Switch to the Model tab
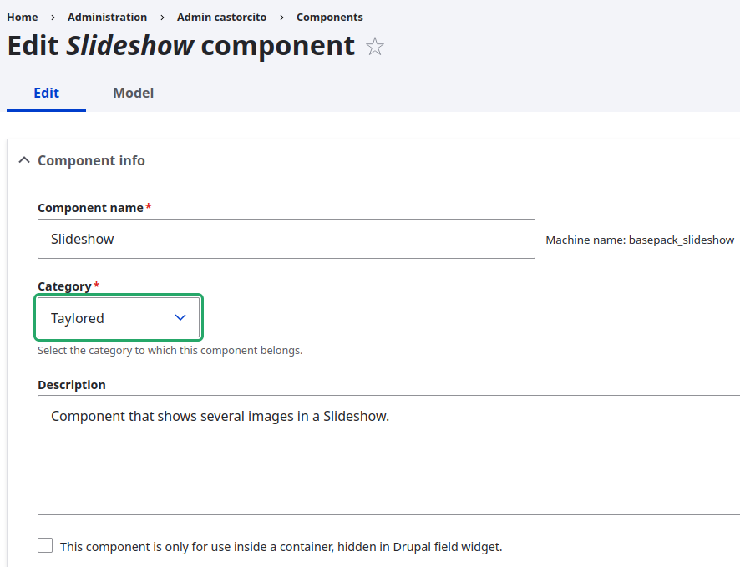 (x=133, y=93)
